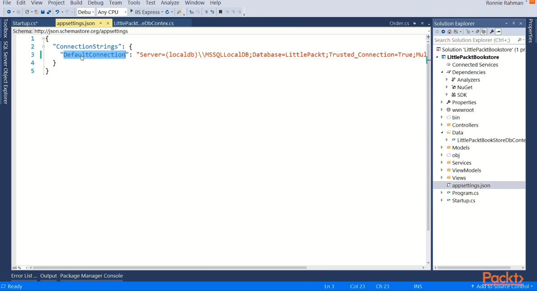Click Add to Source Control in status bar

(502, 286)
